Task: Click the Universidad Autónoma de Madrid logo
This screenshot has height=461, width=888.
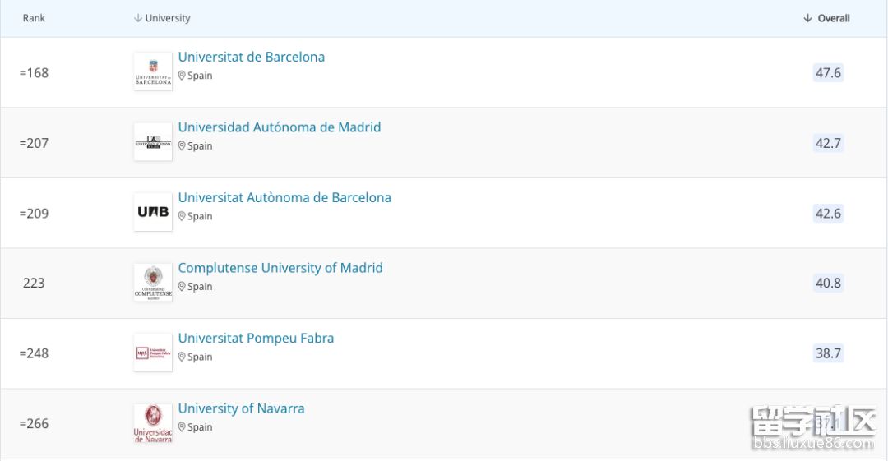Action: coord(153,142)
